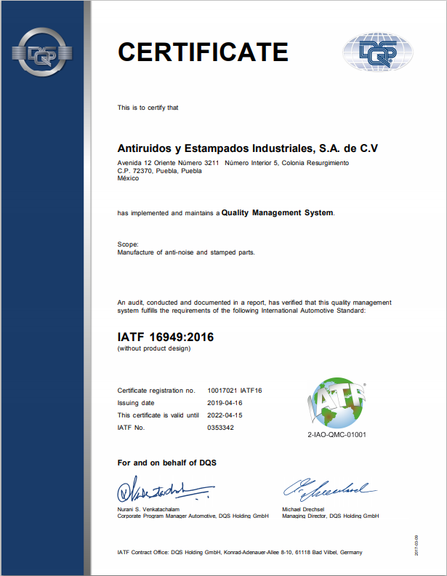Click the name 'Nurani S. Venkatachalam'

148,510
